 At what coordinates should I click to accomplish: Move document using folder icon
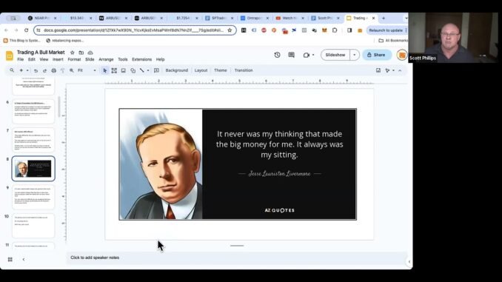(81, 53)
